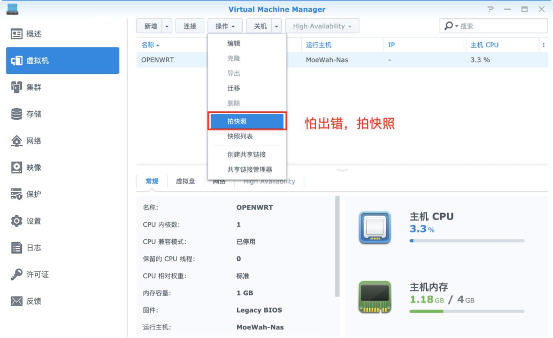This screenshot has height=338, width=553.
Task: Choose 拍快照 from the action menu
Action: coord(247,121)
